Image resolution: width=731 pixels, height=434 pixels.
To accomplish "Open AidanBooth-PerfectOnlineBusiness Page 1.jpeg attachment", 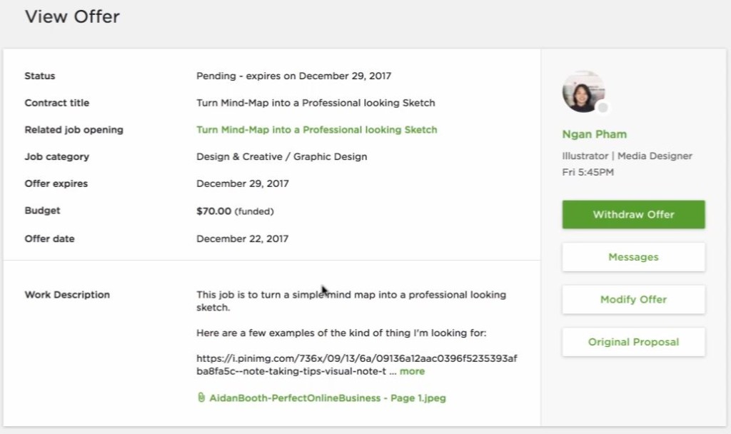I will [x=328, y=398].
